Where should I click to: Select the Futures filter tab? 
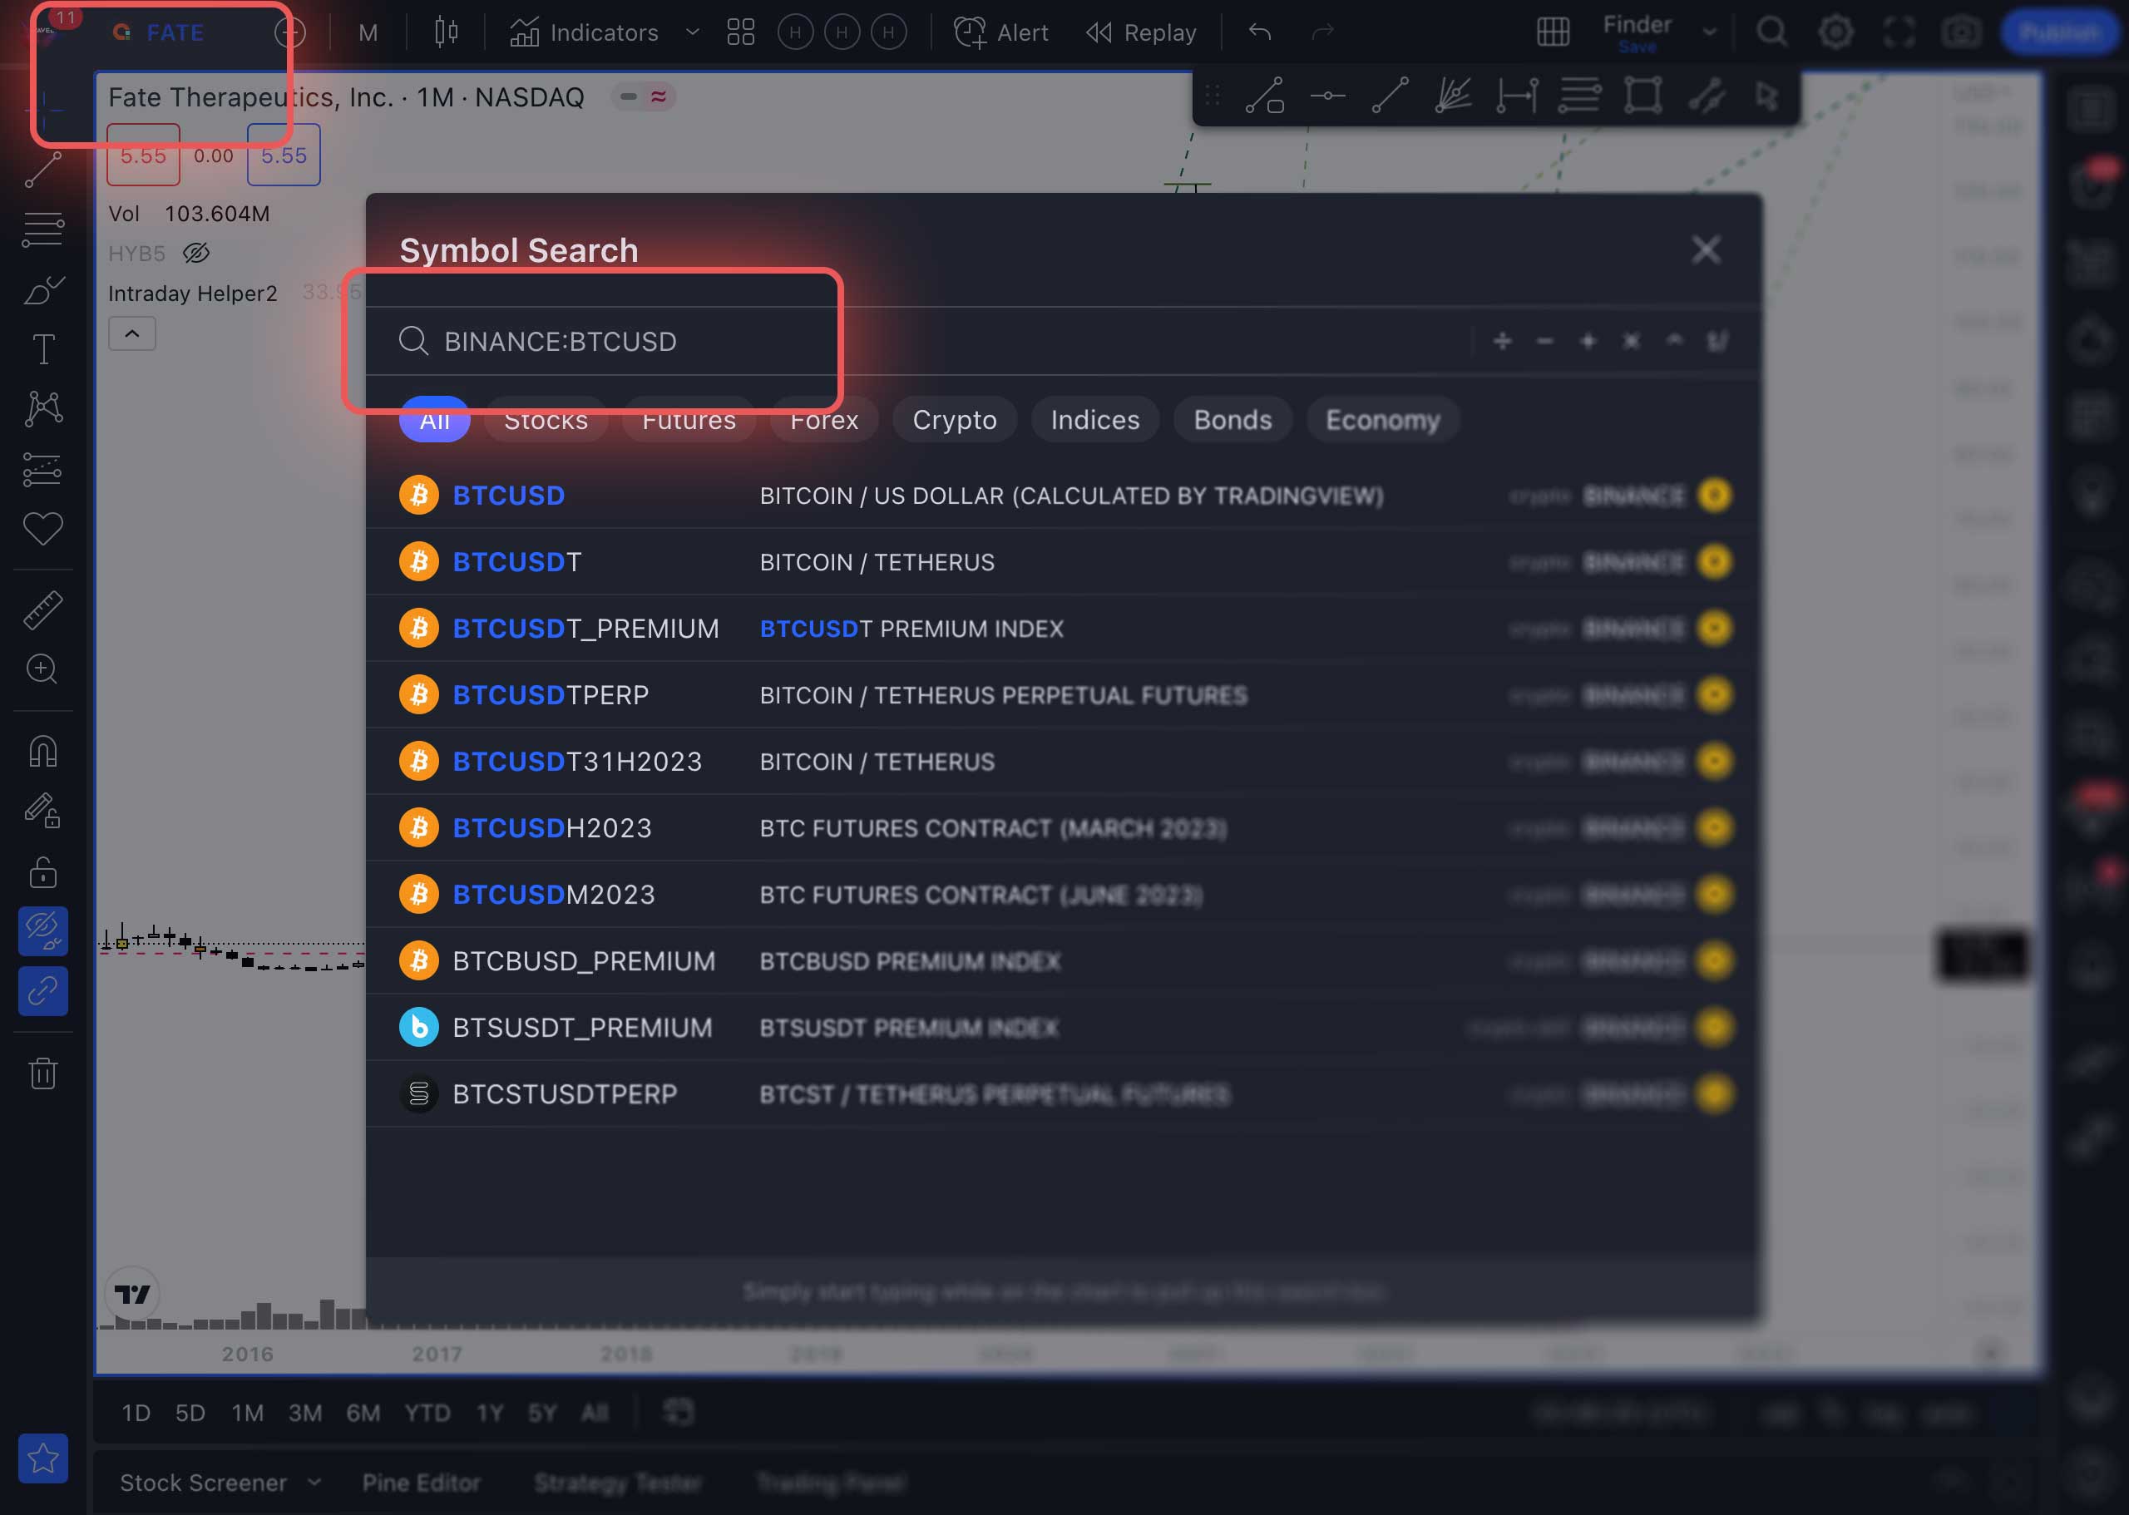(689, 420)
